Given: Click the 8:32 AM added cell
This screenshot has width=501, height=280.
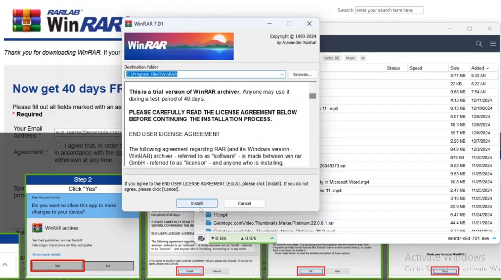Looking at the screenshot, I should pos(478,76).
